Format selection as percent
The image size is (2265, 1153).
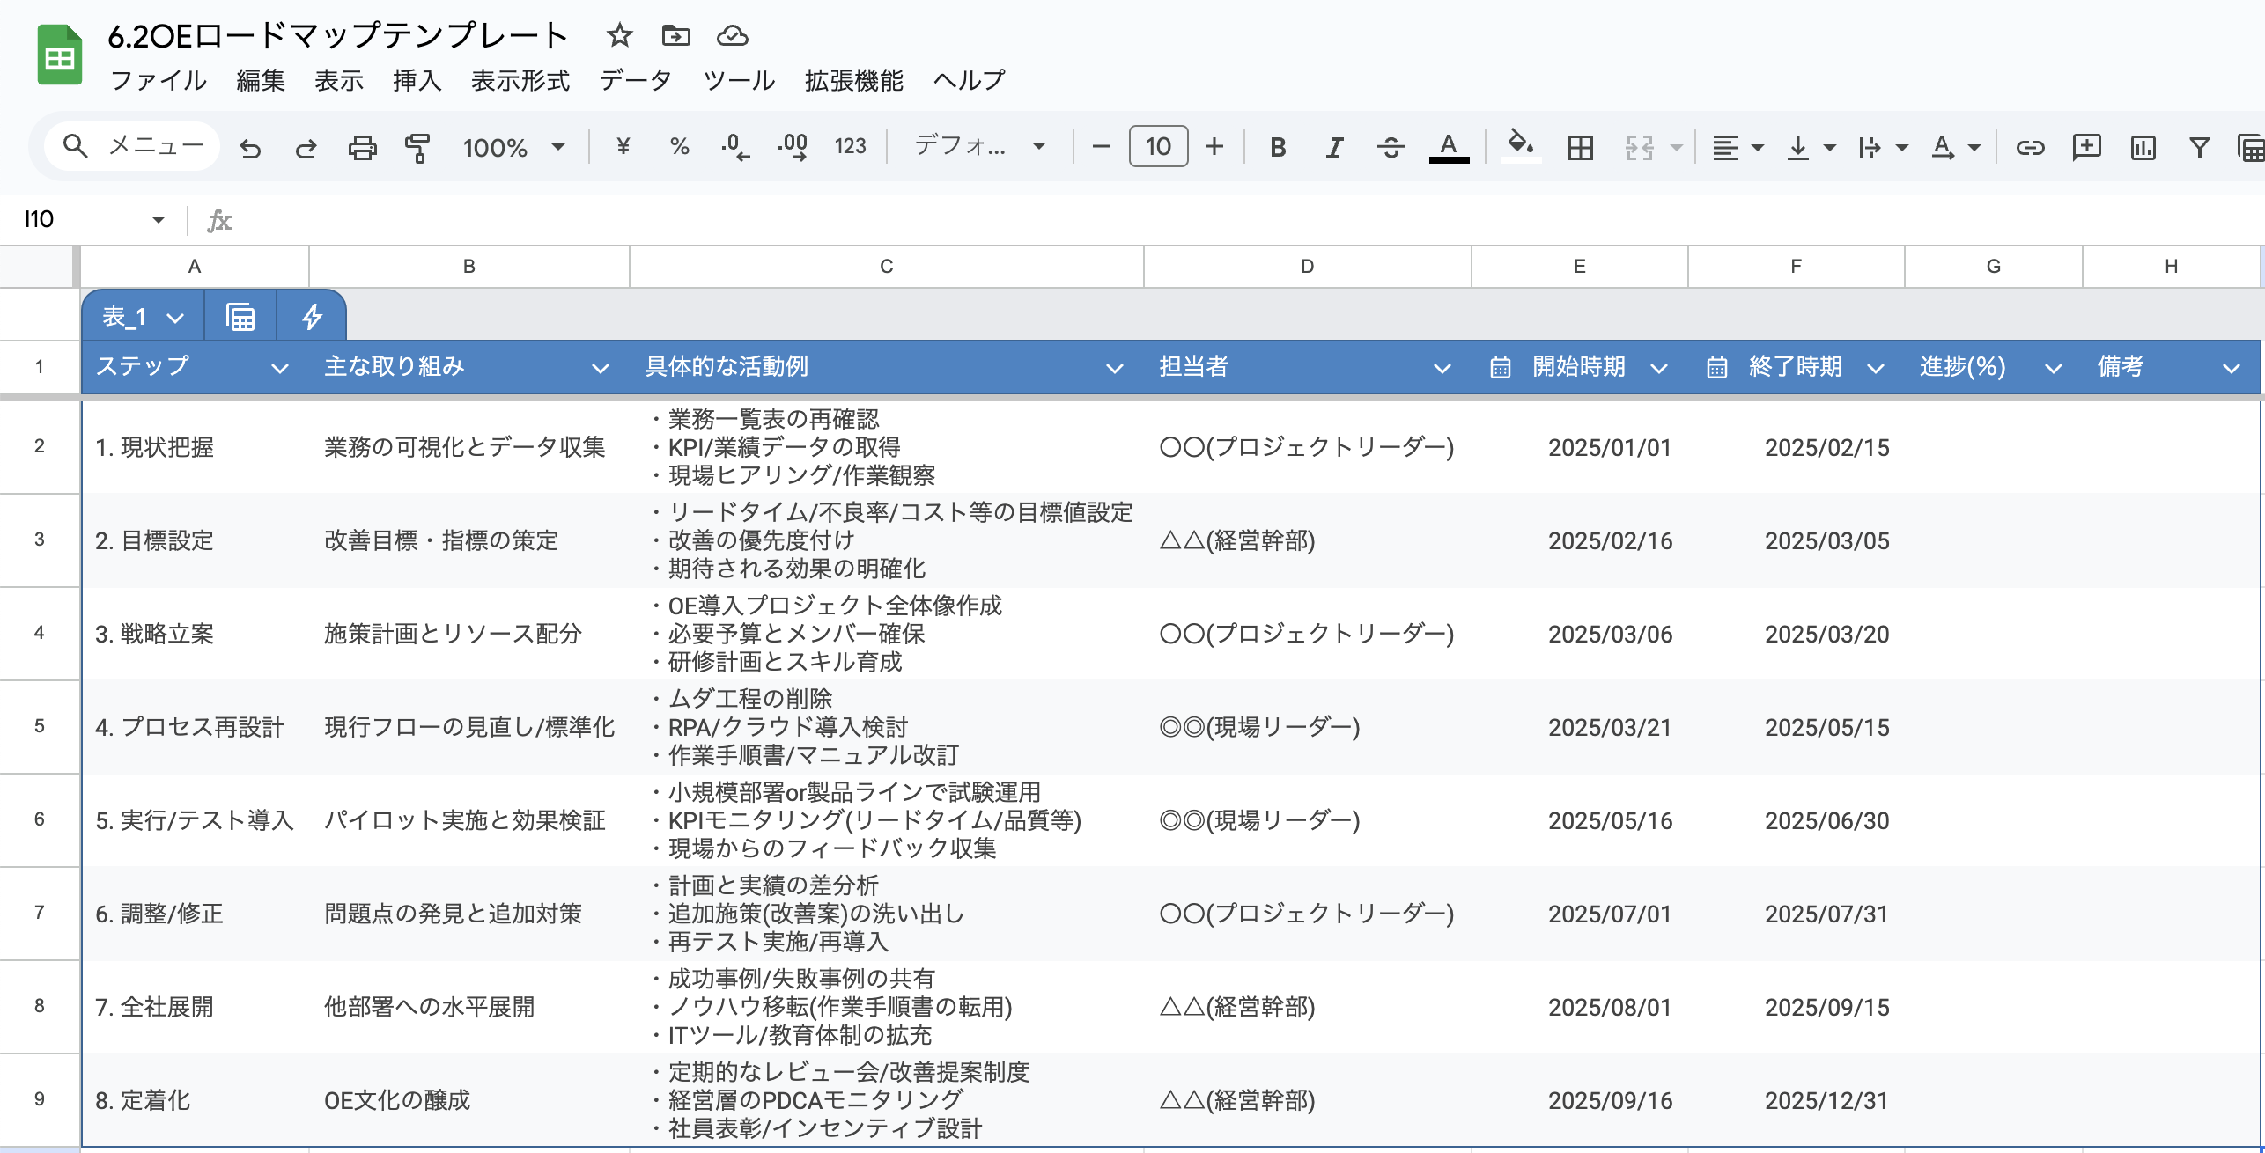tap(678, 146)
